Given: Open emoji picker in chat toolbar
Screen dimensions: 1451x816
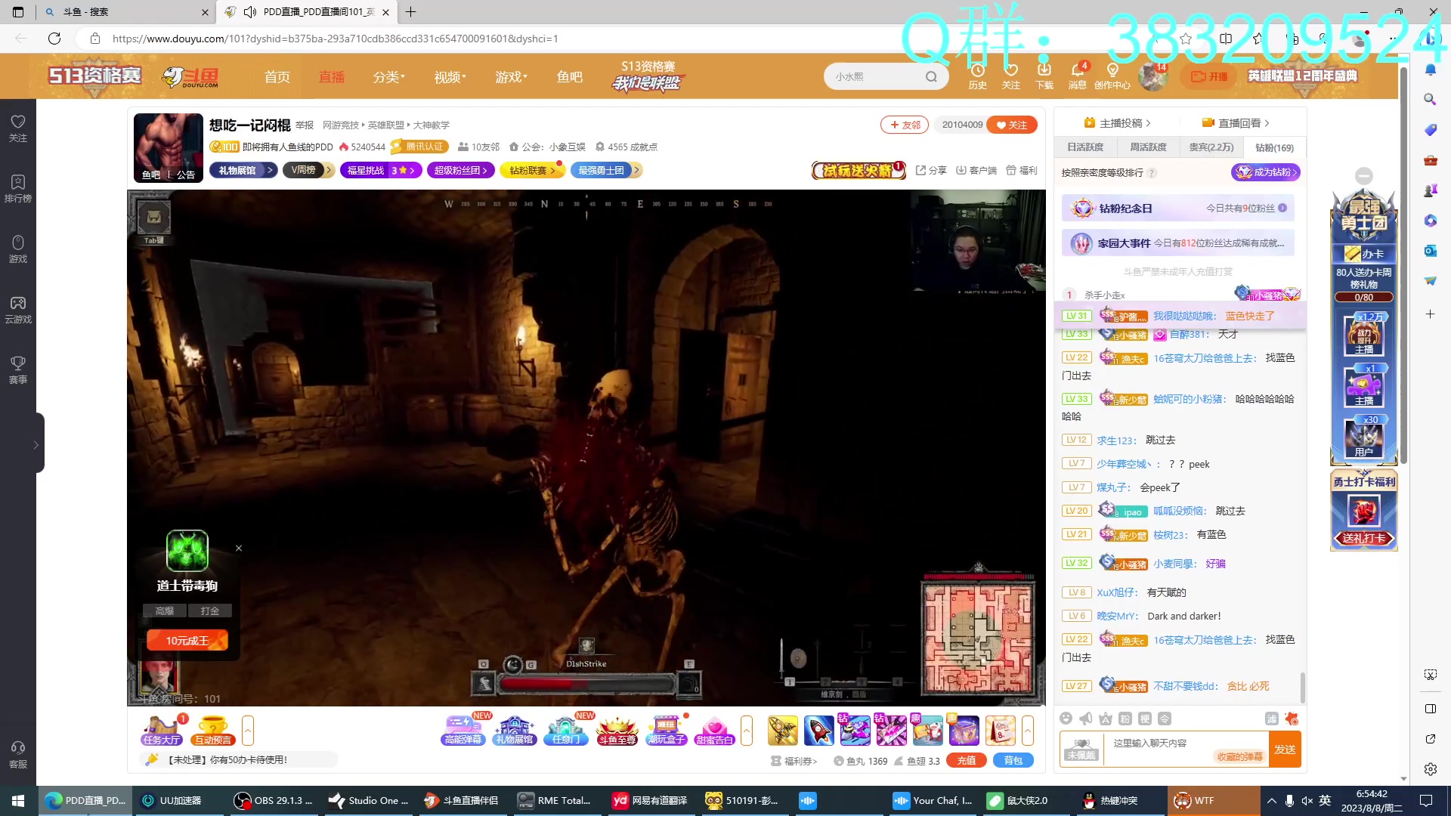Looking at the screenshot, I should pos(1066,718).
